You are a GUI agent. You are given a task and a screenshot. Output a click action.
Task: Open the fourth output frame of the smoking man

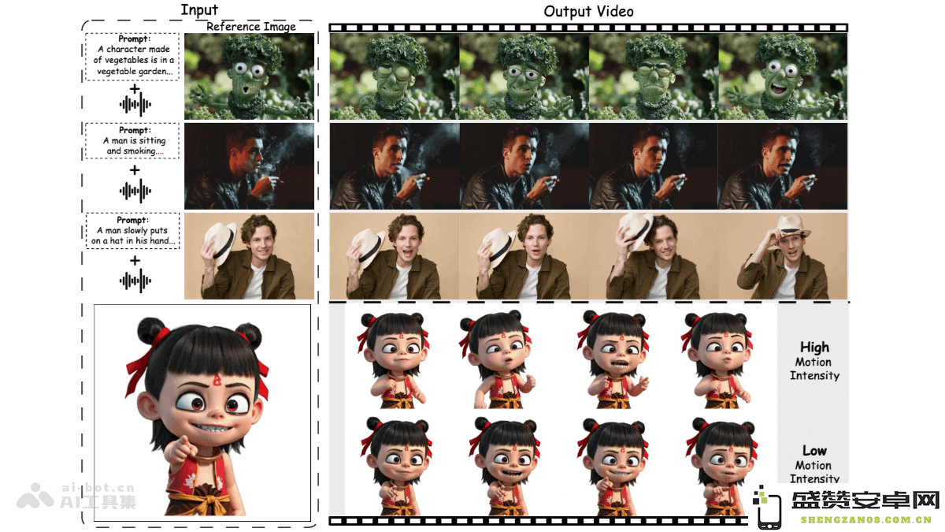click(783, 166)
